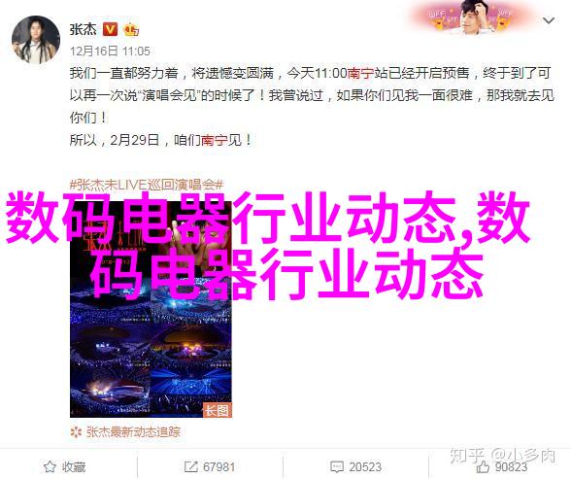Screen dimensions: 571x479
Task: Toggle the thumbs-up like 90823
Action: pos(501,466)
